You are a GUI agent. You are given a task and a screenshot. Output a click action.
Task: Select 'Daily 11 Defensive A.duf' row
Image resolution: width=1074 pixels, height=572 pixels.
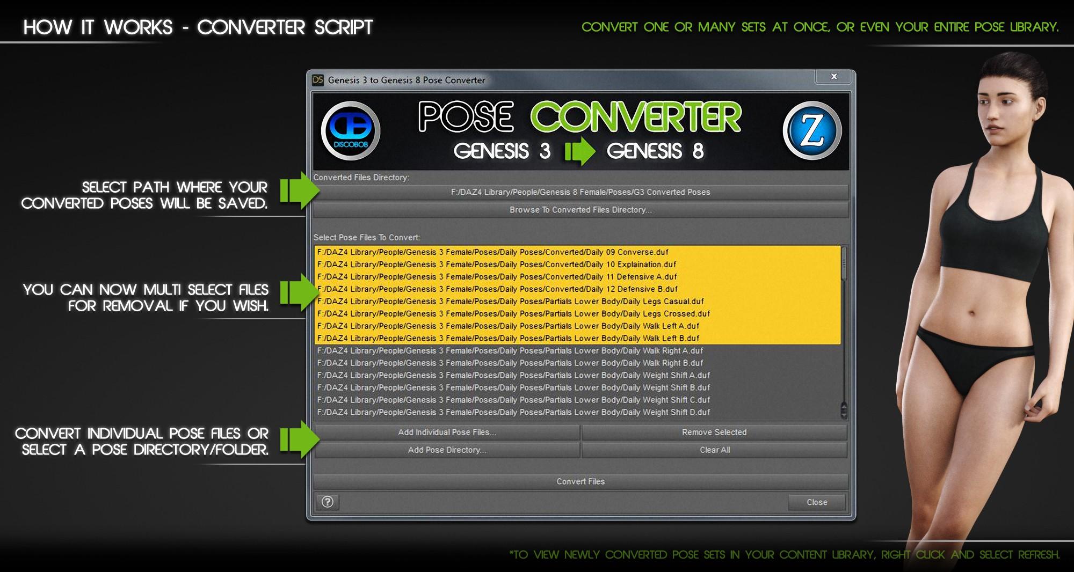pyautogui.click(x=578, y=277)
